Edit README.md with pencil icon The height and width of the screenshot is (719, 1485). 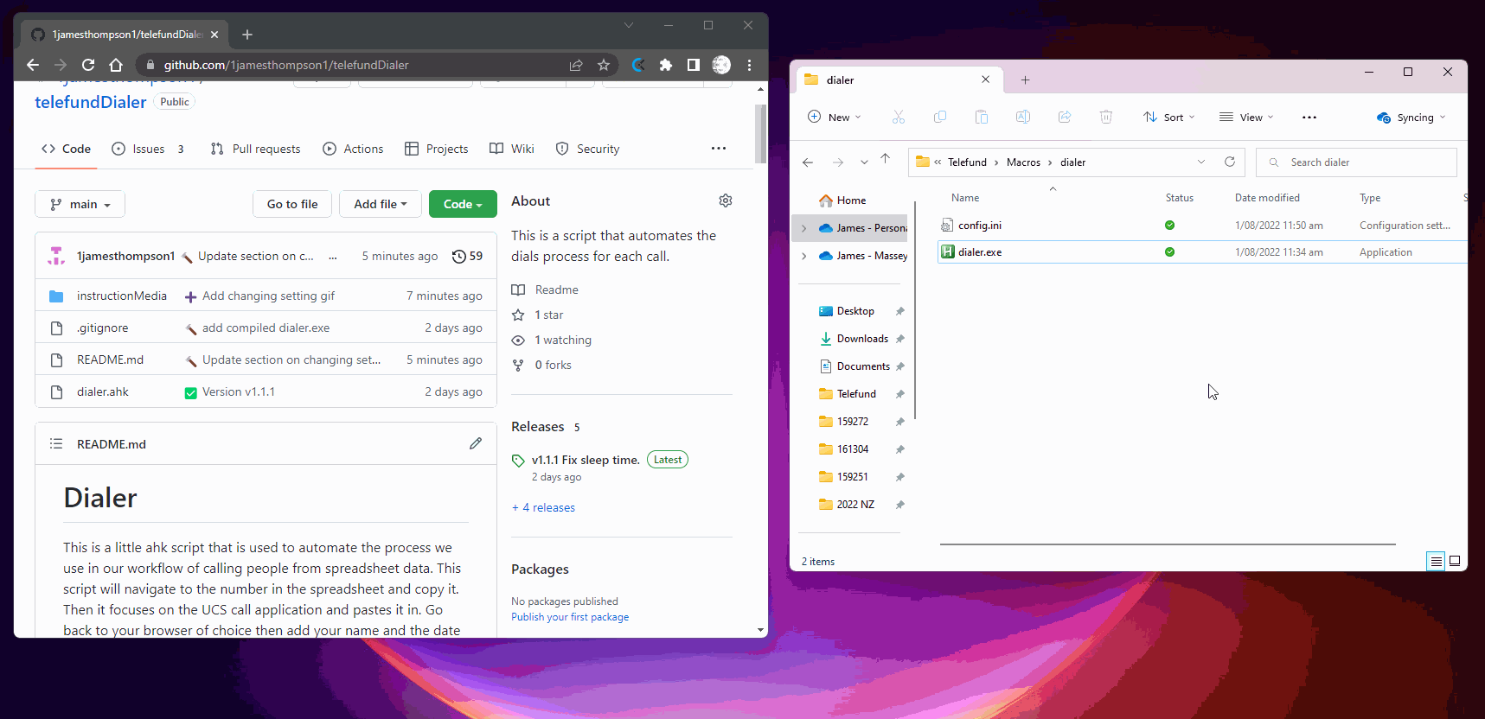pyautogui.click(x=476, y=443)
